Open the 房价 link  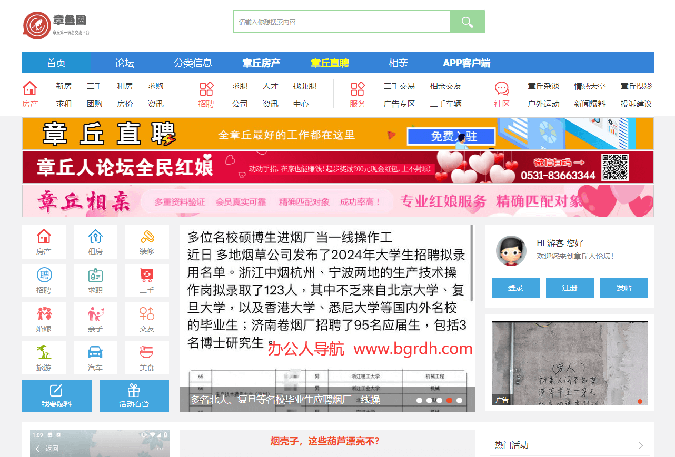125,104
